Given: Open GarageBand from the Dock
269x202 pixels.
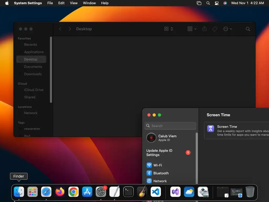Looking at the screenshot, I should pyautogui.click(x=142, y=192).
